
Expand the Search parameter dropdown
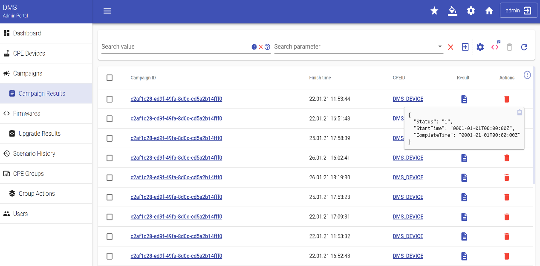[440, 47]
